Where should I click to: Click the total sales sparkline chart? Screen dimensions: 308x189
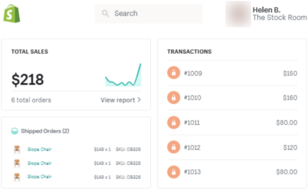[x=123, y=75]
